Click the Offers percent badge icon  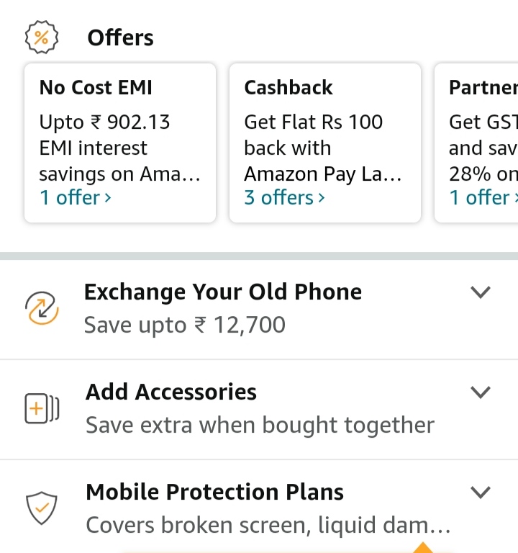coord(42,37)
